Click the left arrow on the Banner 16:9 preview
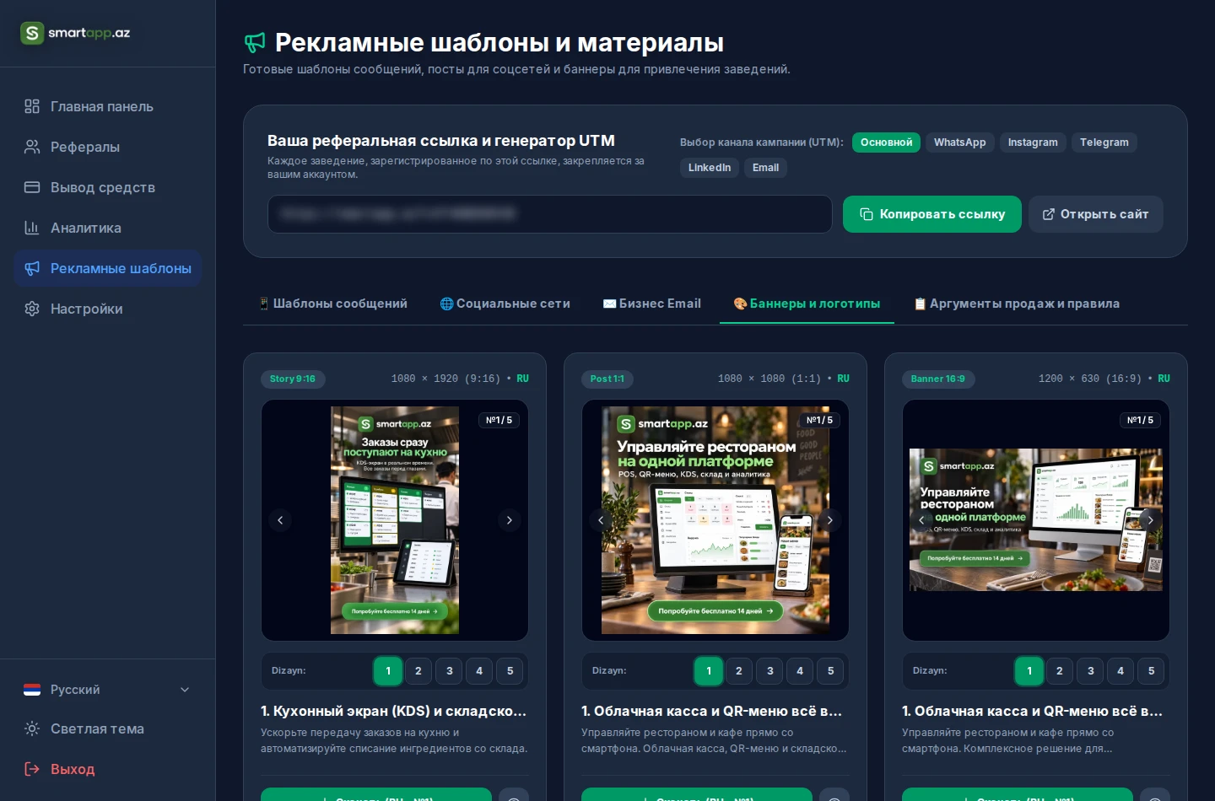Image resolution: width=1215 pixels, height=801 pixels. click(x=921, y=520)
